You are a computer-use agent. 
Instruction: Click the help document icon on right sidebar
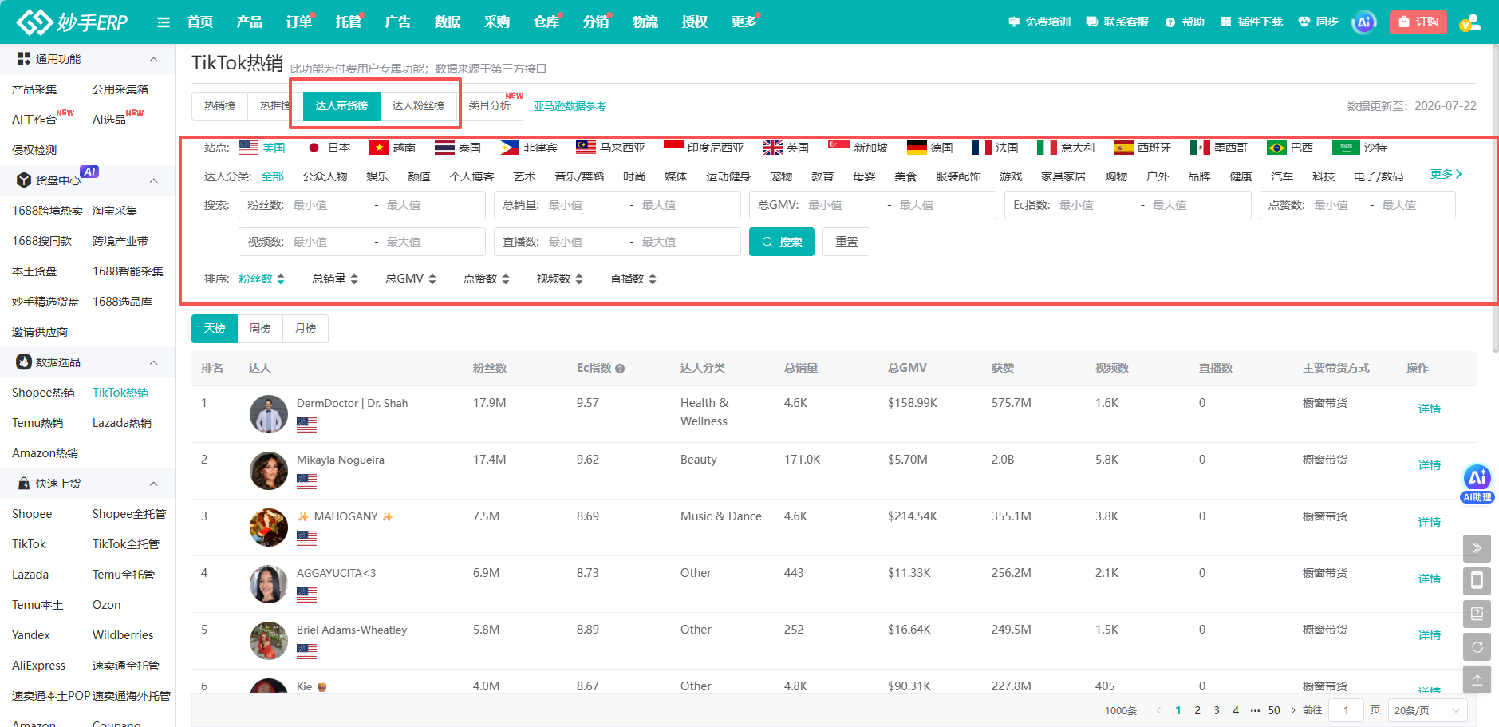(x=1477, y=614)
